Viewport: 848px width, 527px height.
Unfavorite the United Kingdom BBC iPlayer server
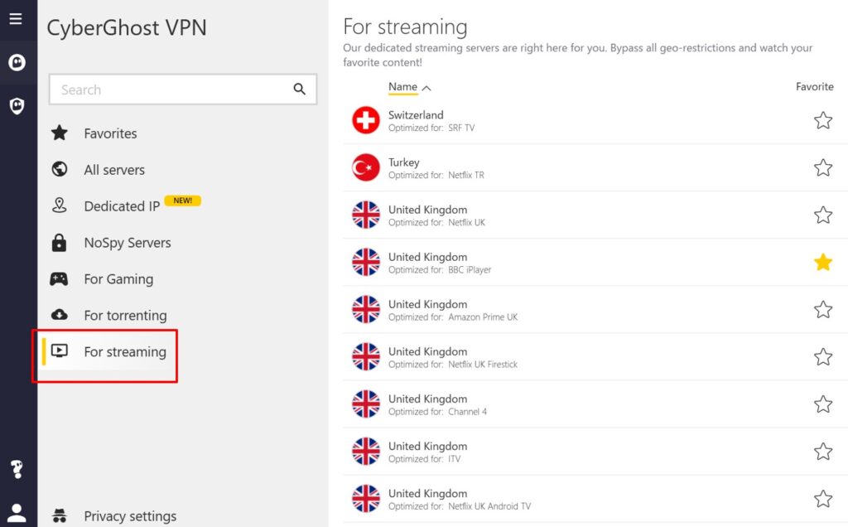(x=822, y=263)
